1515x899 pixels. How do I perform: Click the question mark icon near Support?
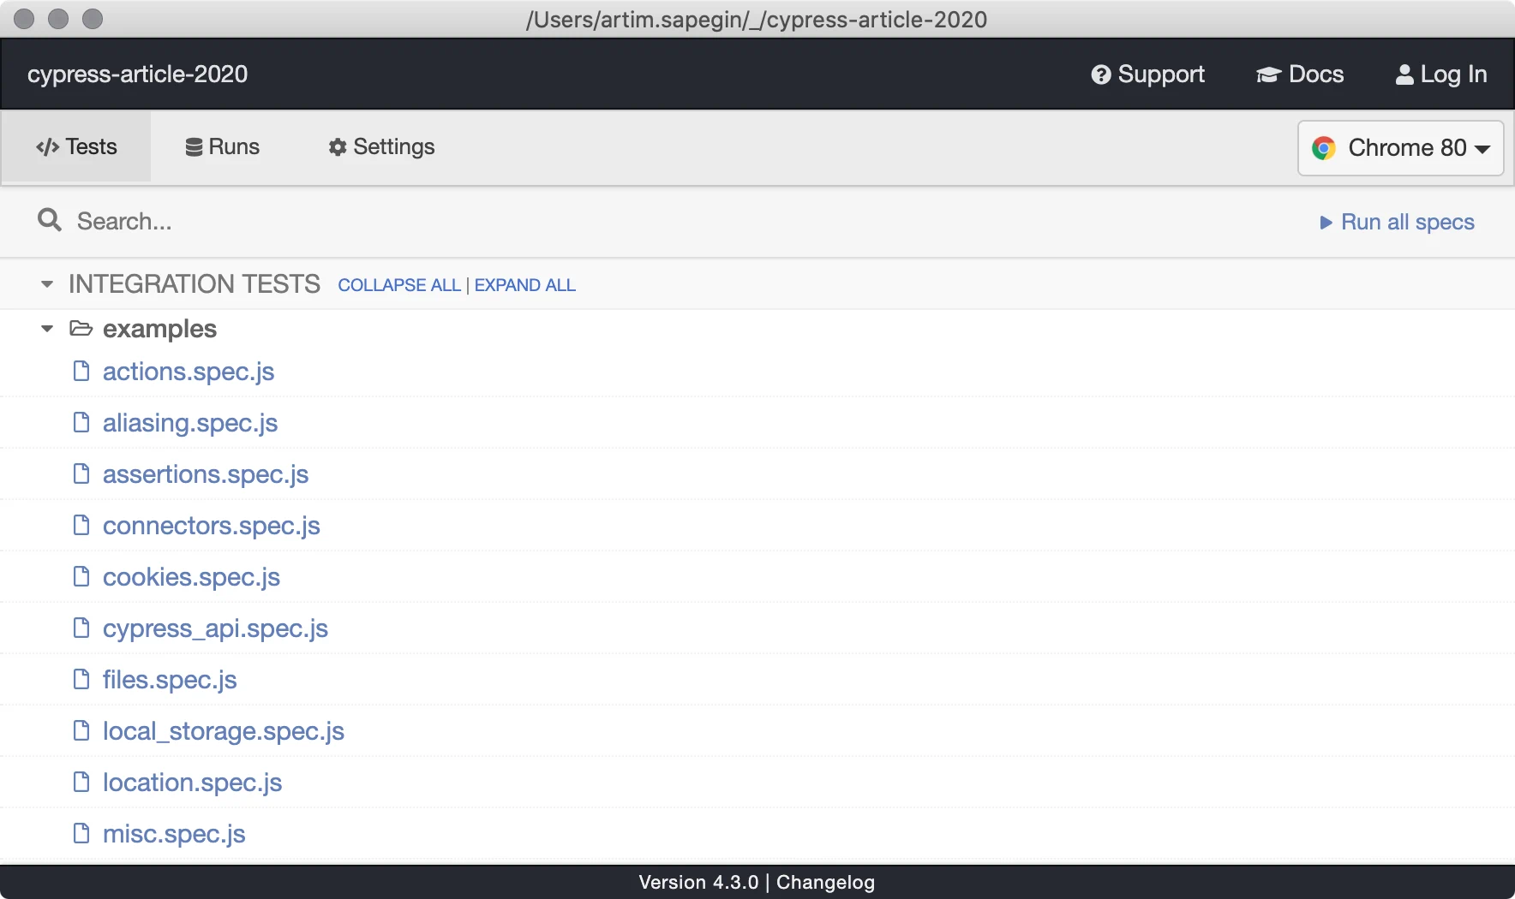(x=1102, y=74)
